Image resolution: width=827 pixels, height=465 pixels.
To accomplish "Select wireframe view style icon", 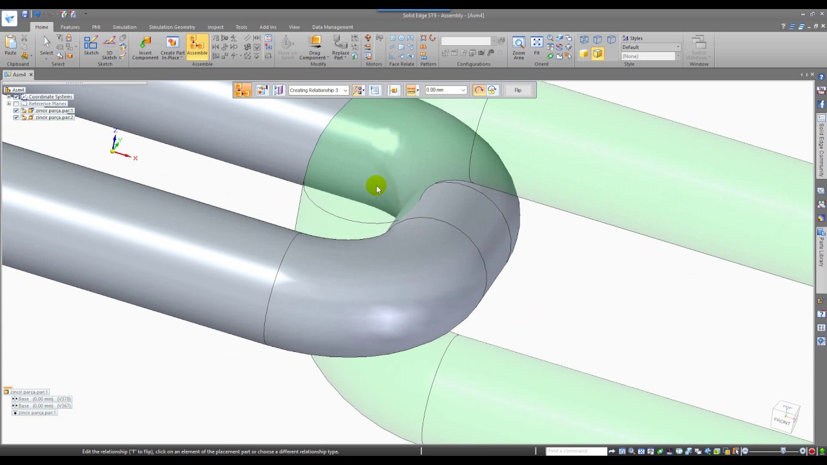I will pos(584,40).
